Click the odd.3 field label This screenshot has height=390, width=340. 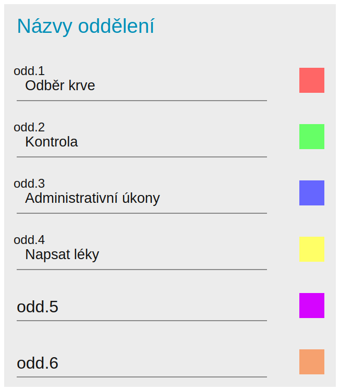coord(29,183)
